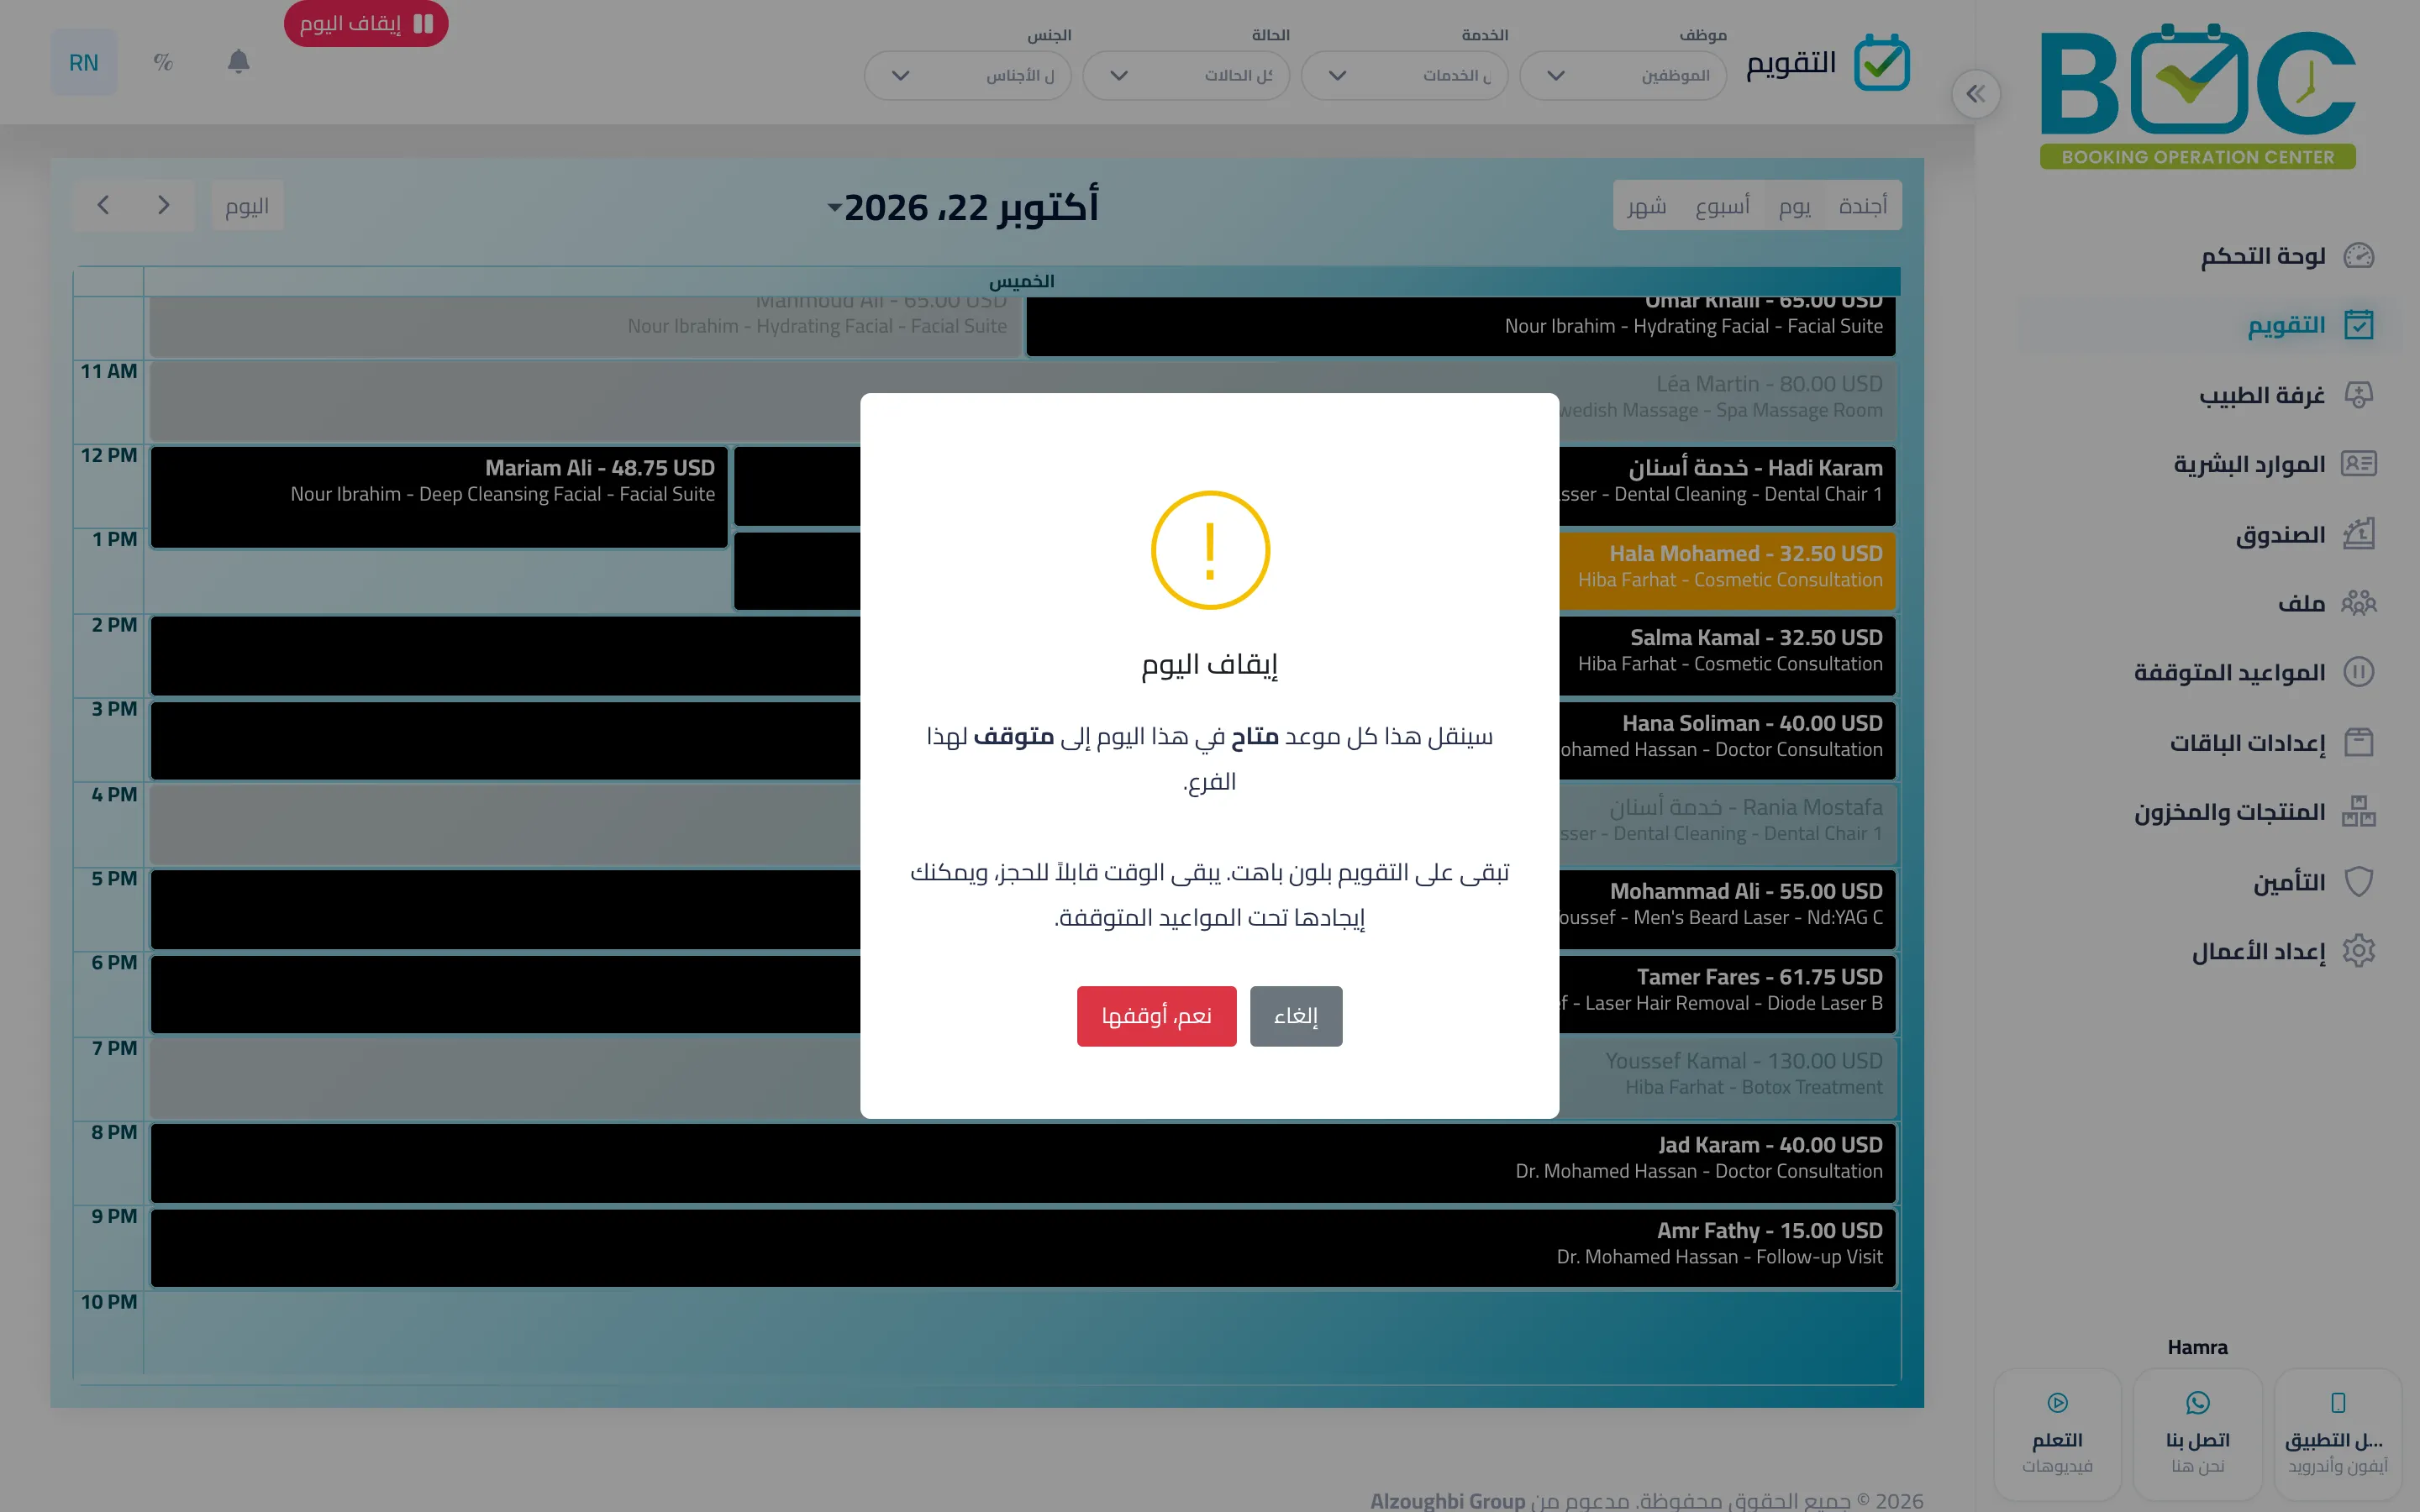Click the إيقاف اليوم pause button in header
This screenshot has width=2420, height=1512.
point(366,23)
